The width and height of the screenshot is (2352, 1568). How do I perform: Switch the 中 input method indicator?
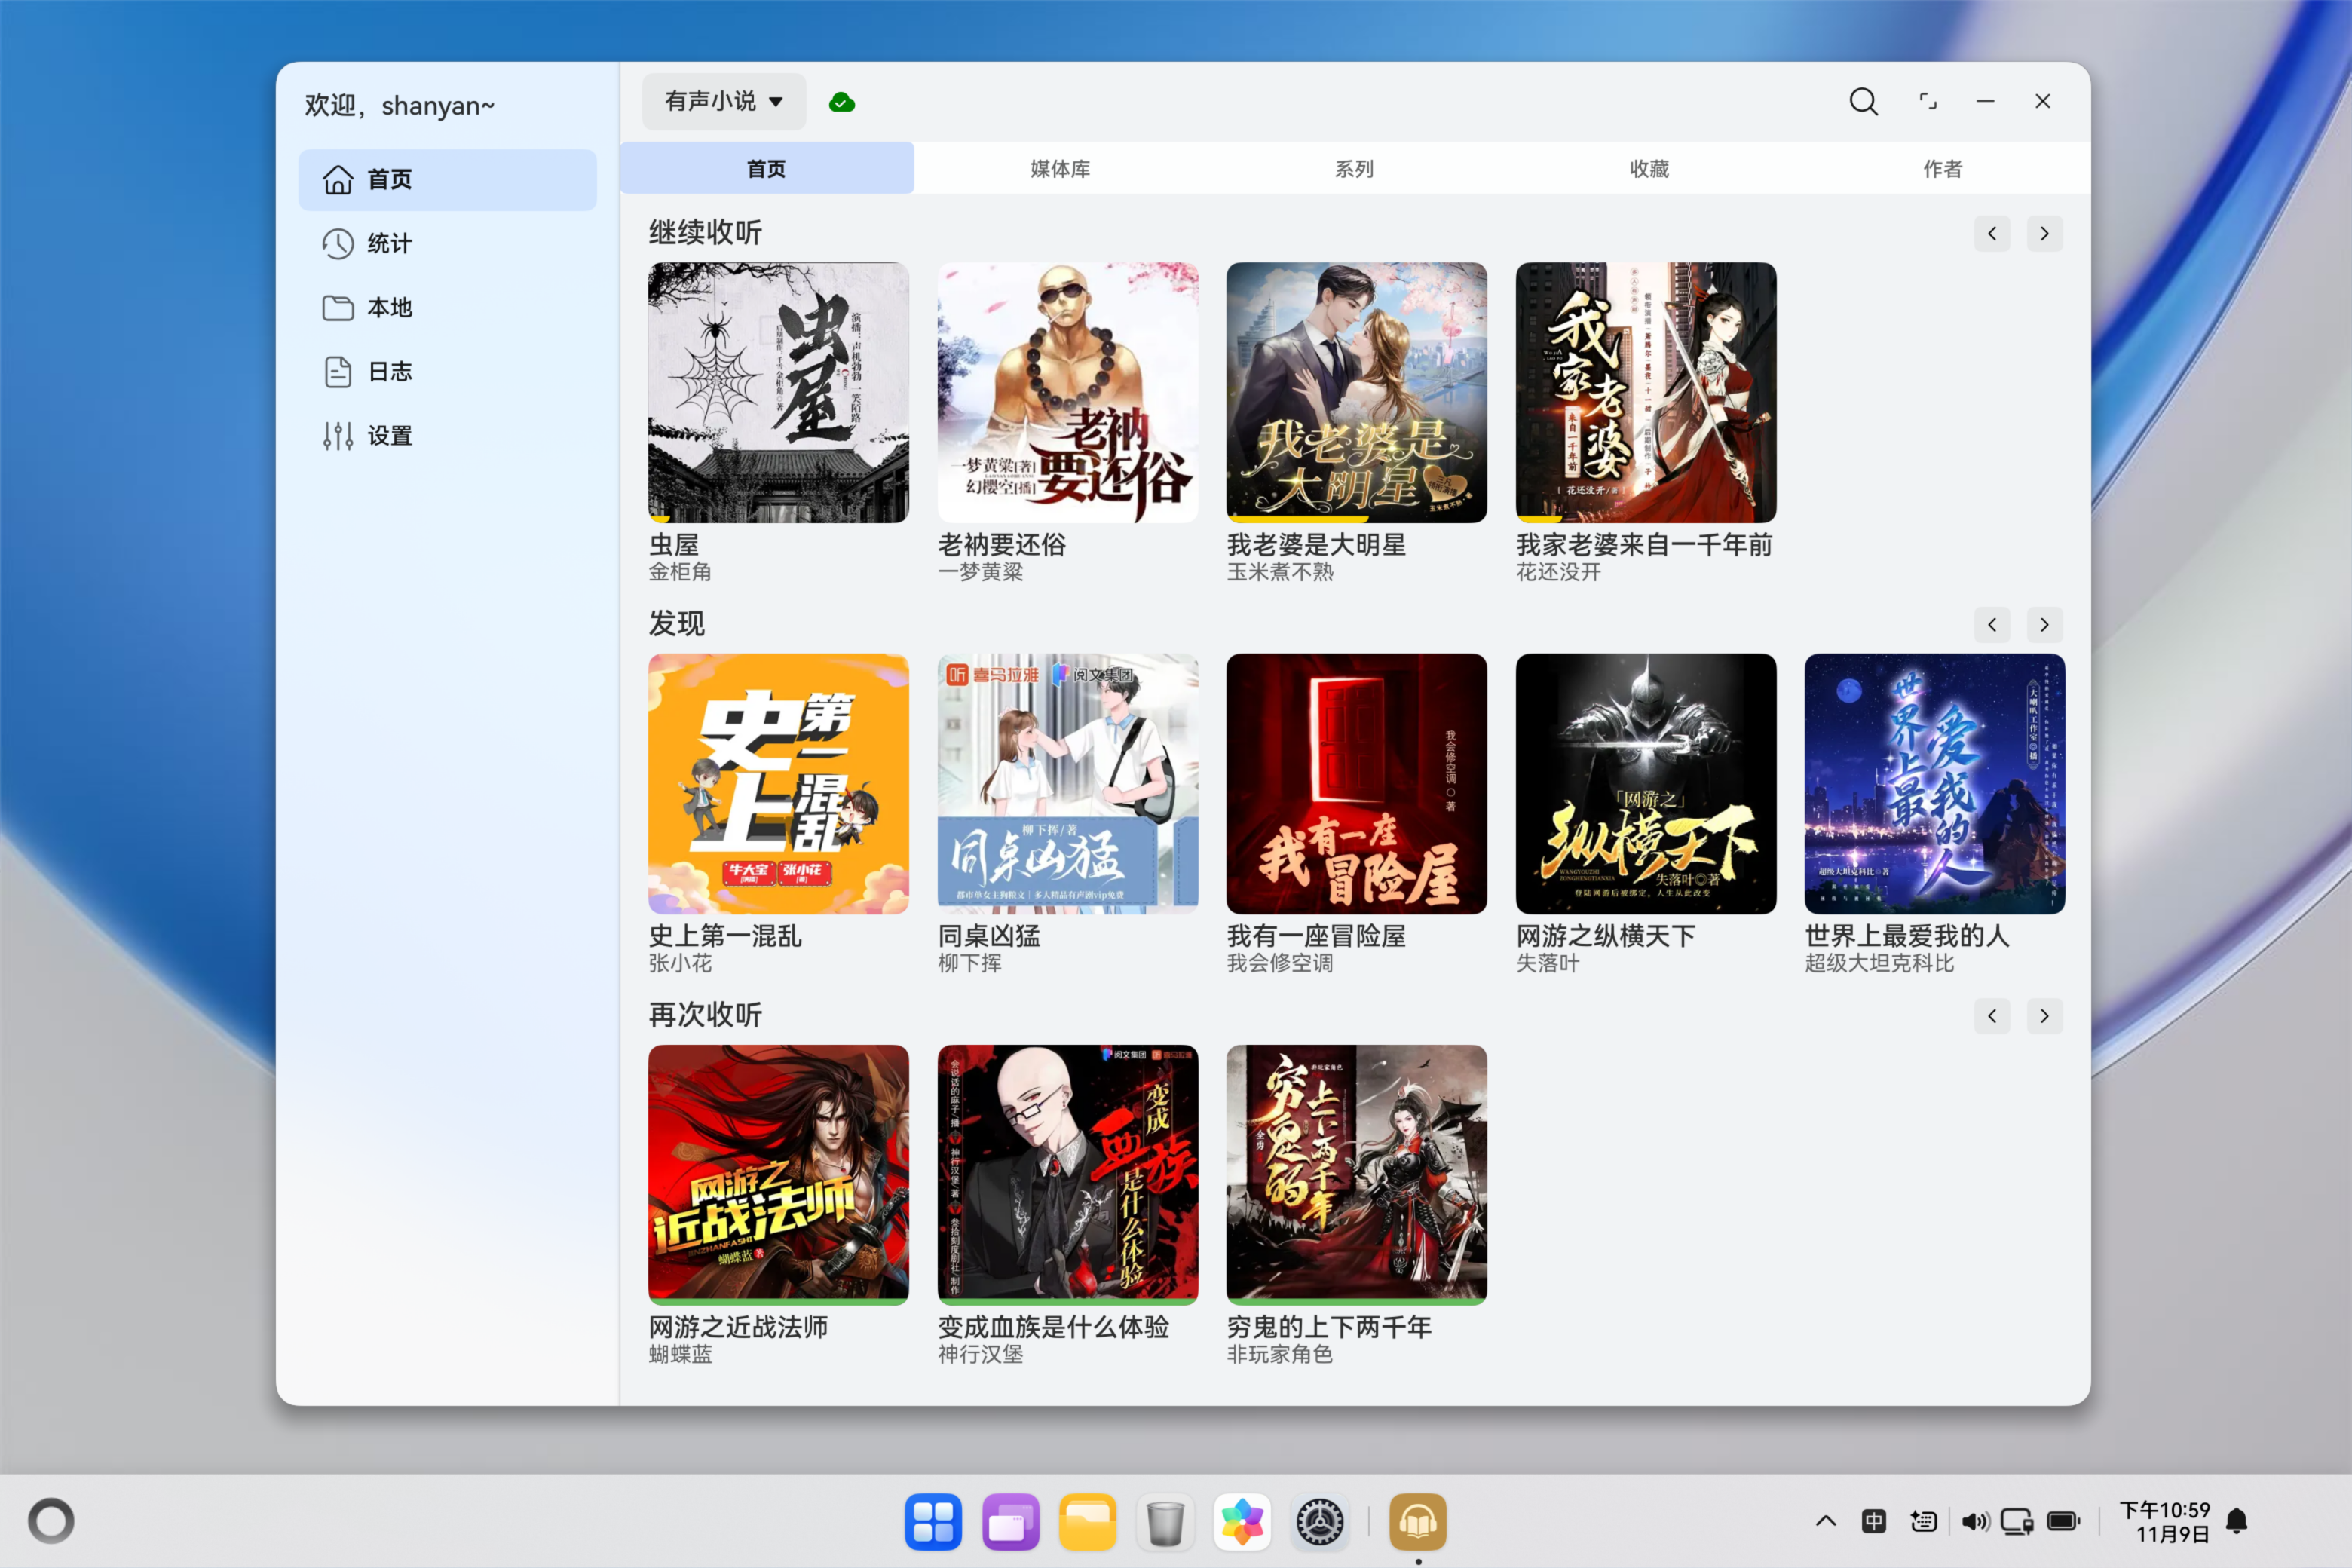click(1874, 1521)
